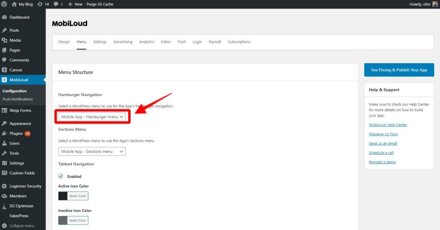Click the MobiLoud icon in sidebar
Image resolution: width=440 pixels, height=230 pixels.
pos(4,80)
